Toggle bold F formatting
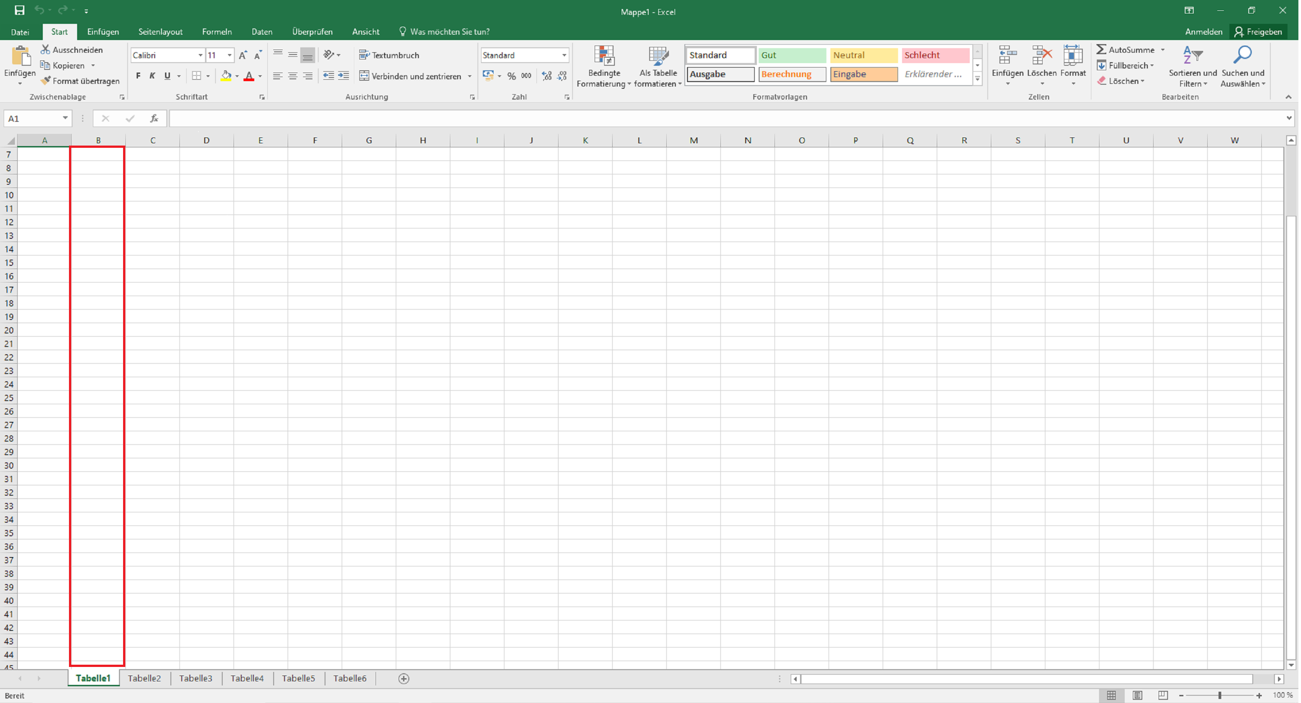Image resolution: width=1301 pixels, height=703 pixels. [x=138, y=76]
